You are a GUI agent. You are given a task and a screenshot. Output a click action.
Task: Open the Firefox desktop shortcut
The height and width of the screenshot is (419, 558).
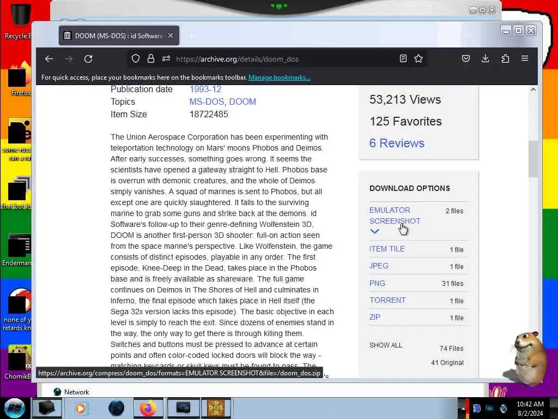click(20, 79)
